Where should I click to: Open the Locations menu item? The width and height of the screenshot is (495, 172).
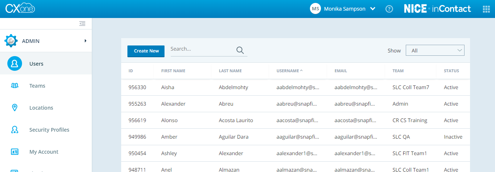tap(46, 108)
